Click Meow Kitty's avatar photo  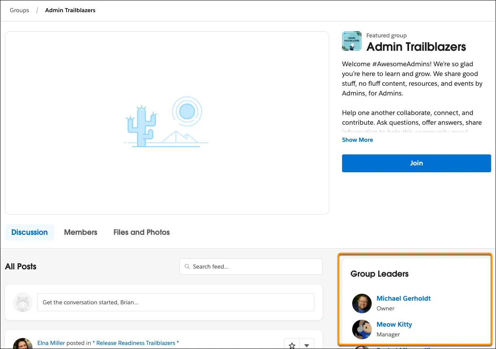pos(362,329)
